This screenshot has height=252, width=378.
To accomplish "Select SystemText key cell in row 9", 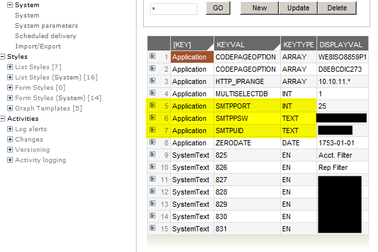I will 192,155.
